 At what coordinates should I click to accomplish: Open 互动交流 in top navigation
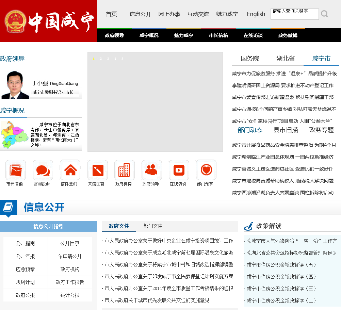(198, 14)
